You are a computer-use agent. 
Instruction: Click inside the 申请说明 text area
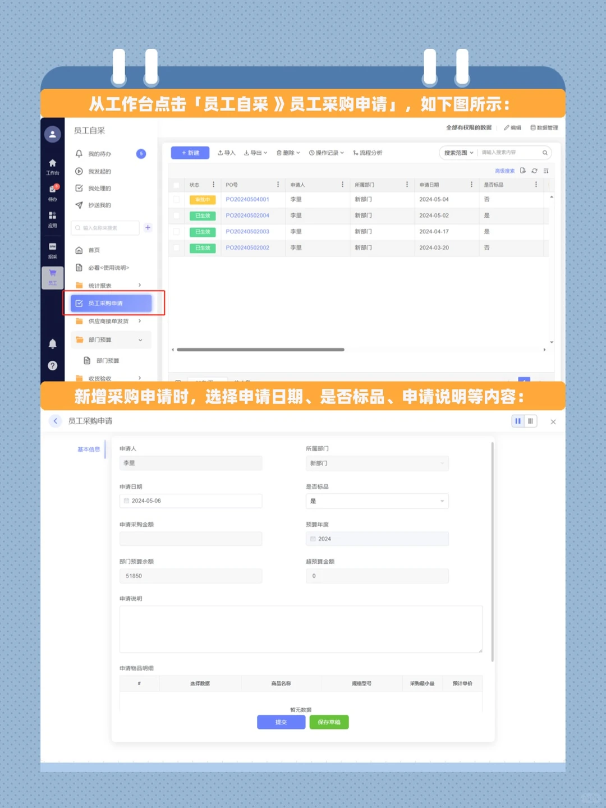[x=301, y=628]
